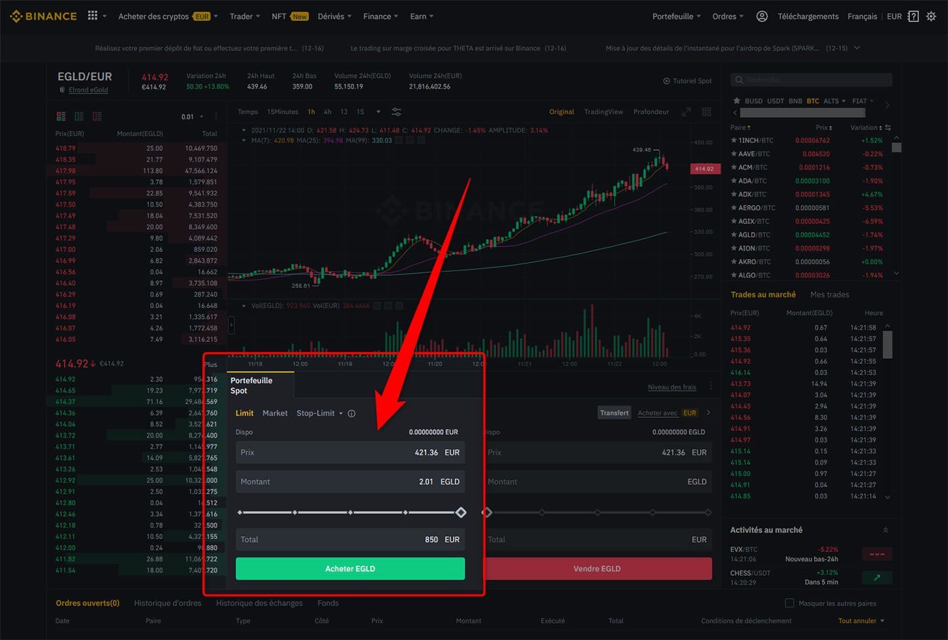Click the star beside ADA/BTC
Viewport: 948px width, 640px height.
[x=733, y=181]
